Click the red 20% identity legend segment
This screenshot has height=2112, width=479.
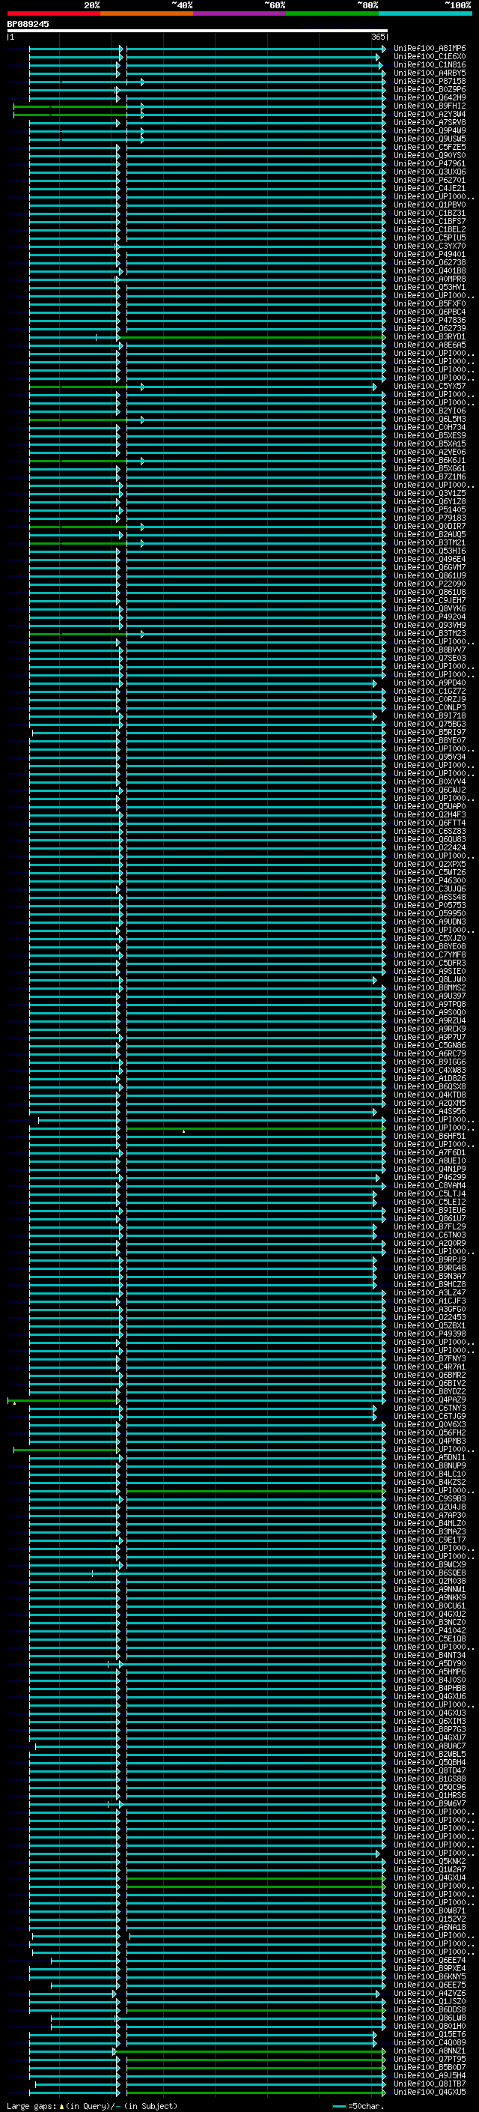[53, 13]
